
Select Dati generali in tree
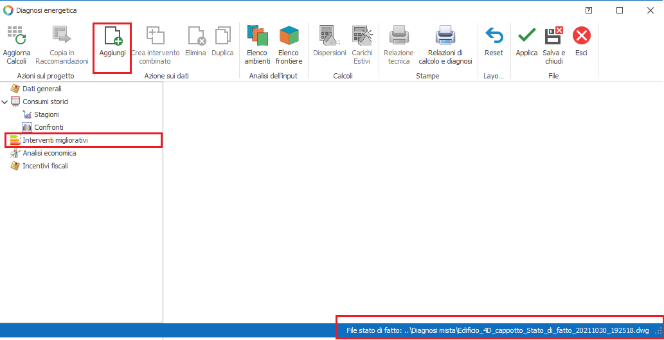tap(42, 89)
